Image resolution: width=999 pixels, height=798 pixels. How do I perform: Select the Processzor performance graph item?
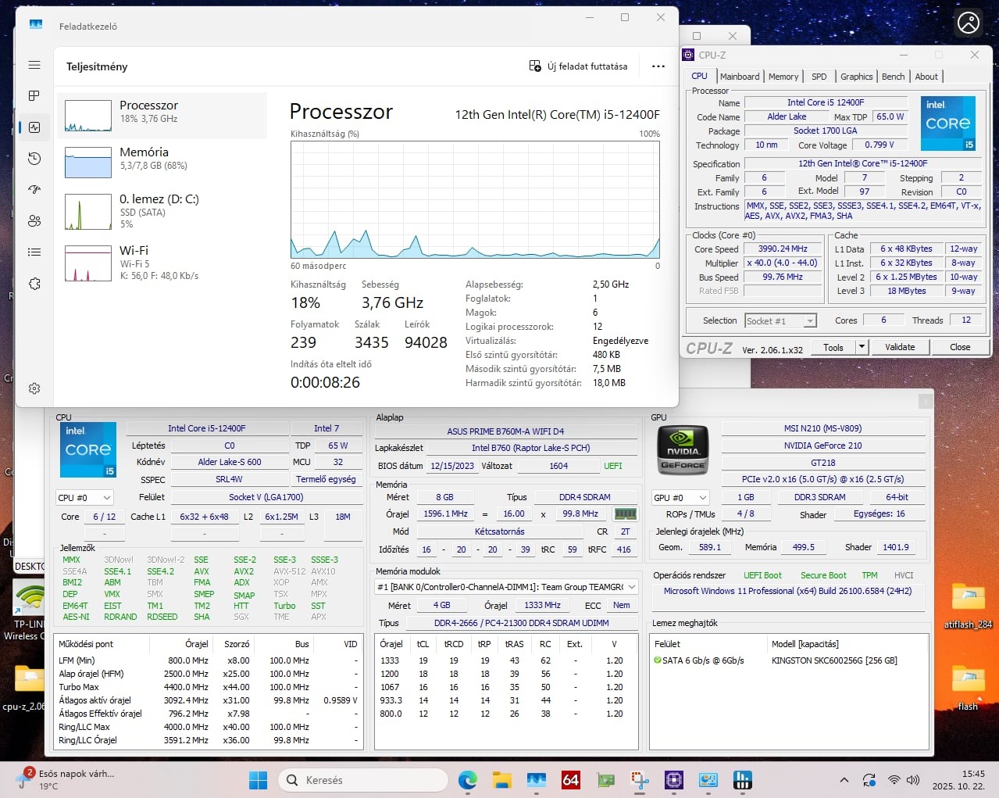click(x=162, y=116)
